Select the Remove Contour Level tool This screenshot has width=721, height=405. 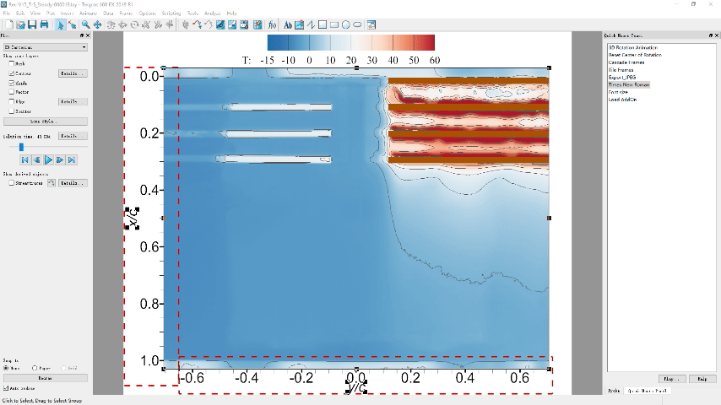[232, 24]
